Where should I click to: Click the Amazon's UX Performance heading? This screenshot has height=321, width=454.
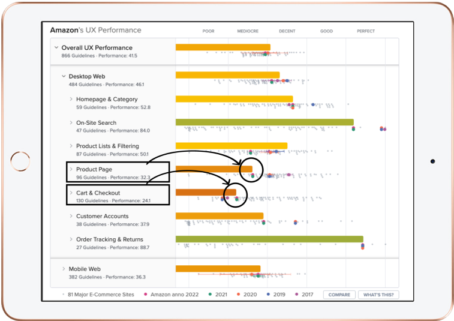[x=95, y=30]
